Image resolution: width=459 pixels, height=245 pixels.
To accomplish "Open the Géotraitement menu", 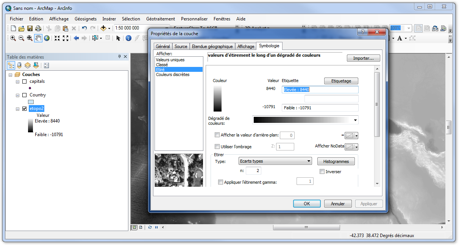I will coord(160,19).
